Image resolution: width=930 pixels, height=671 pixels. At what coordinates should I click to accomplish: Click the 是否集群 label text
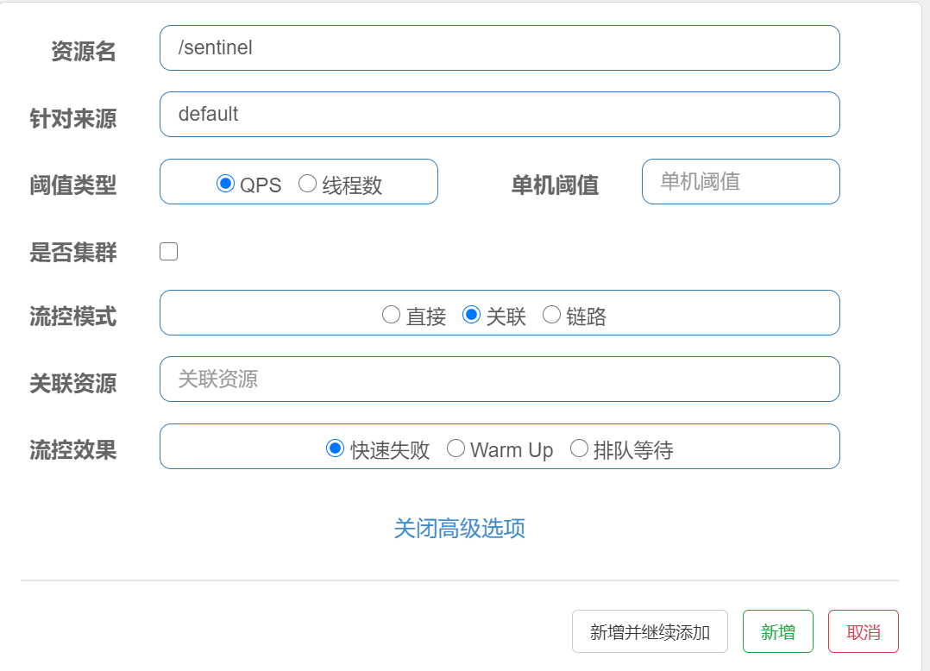73,253
